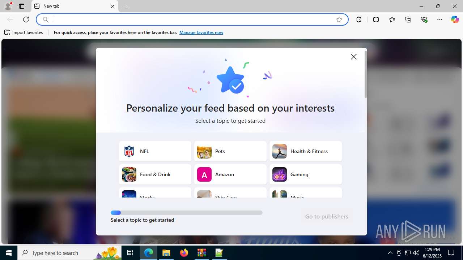The width and height of the screenshot is (463, 260).
Task: Select the NFL topic
Action: tap(155, 151)
